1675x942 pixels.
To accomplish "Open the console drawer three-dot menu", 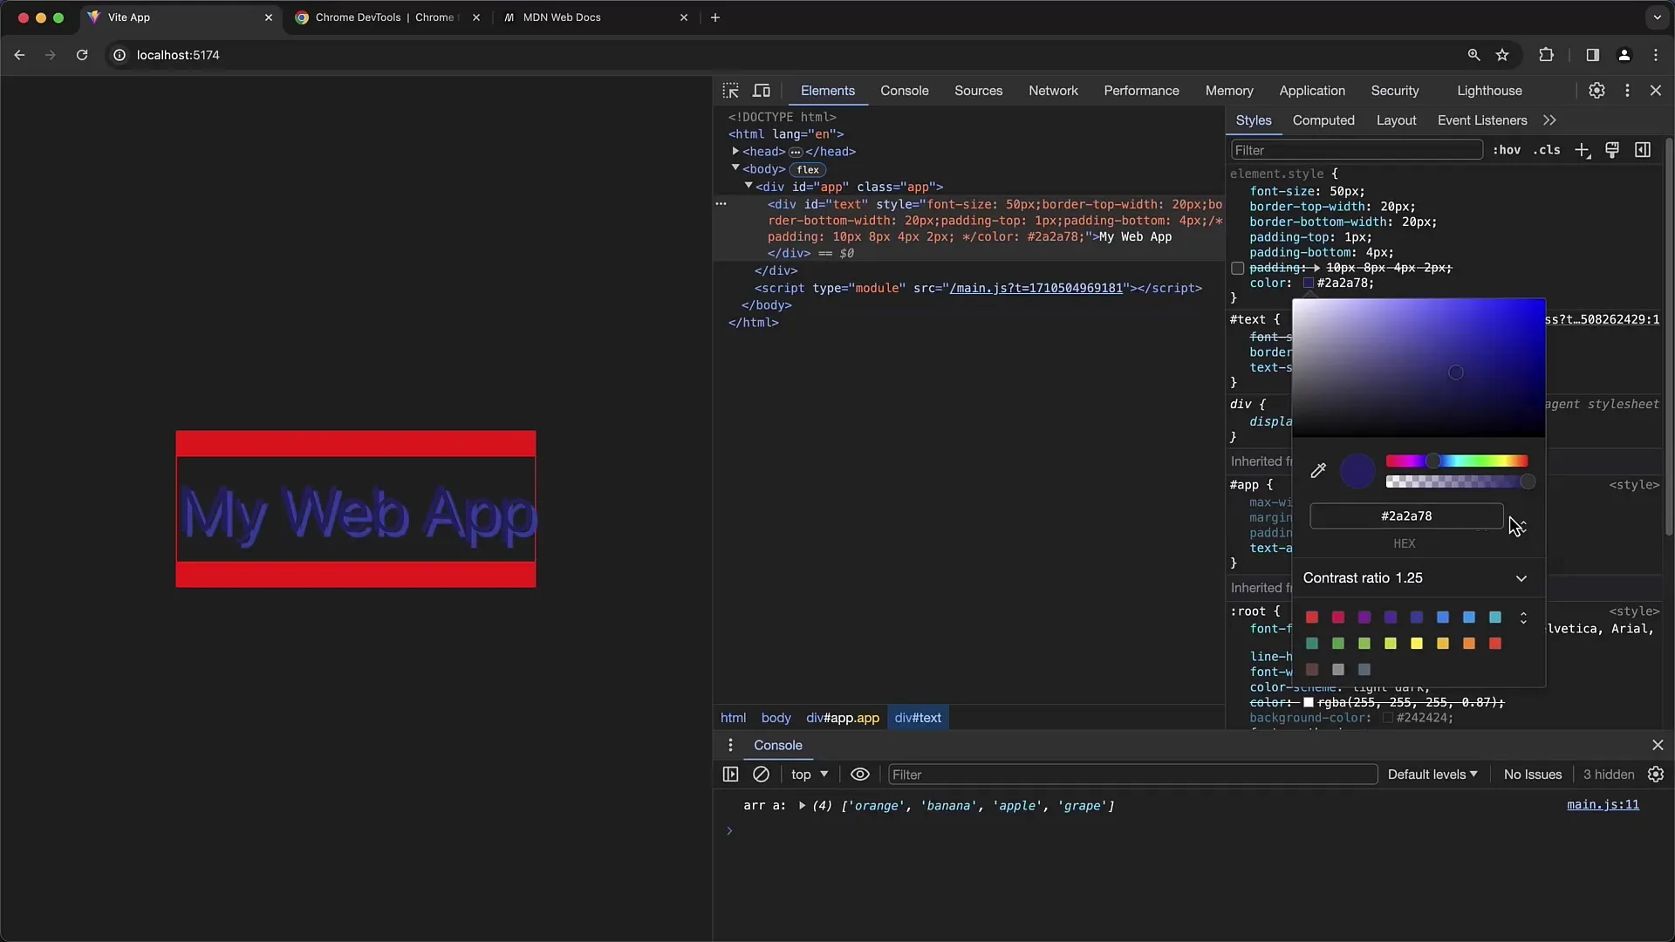I will (x=731, y=745).
